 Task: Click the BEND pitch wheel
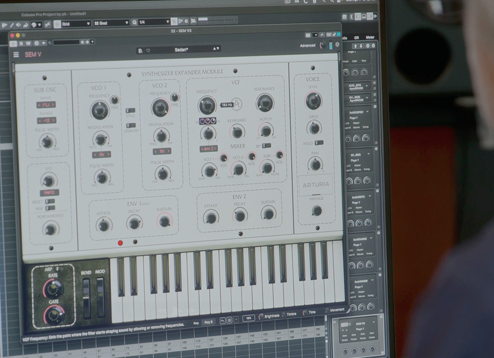pyautogui.click(x=86, y=299)
